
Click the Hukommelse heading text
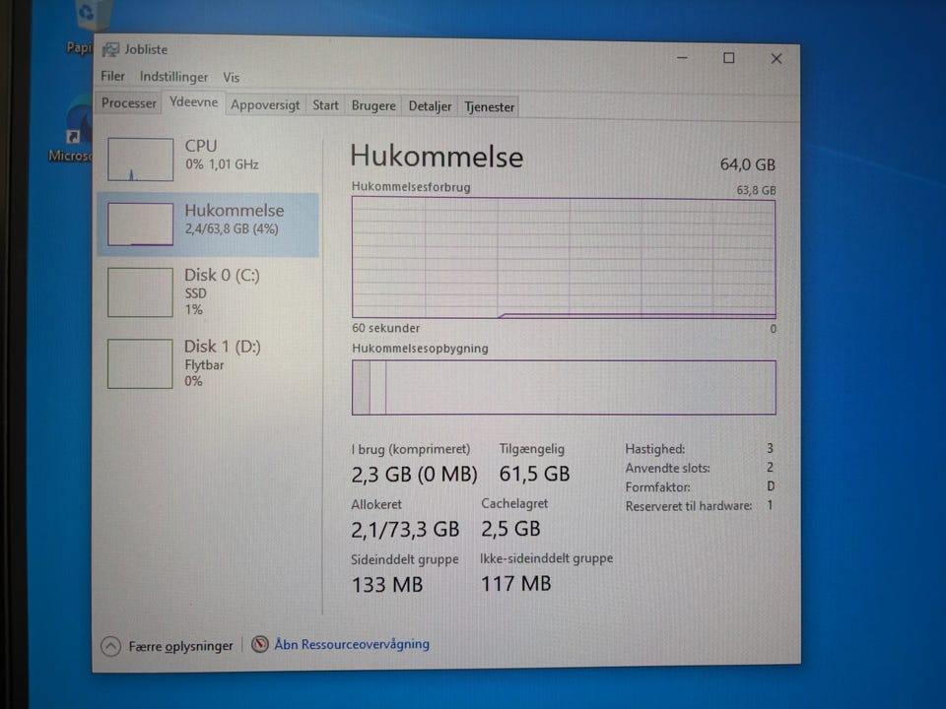point(437,157)
